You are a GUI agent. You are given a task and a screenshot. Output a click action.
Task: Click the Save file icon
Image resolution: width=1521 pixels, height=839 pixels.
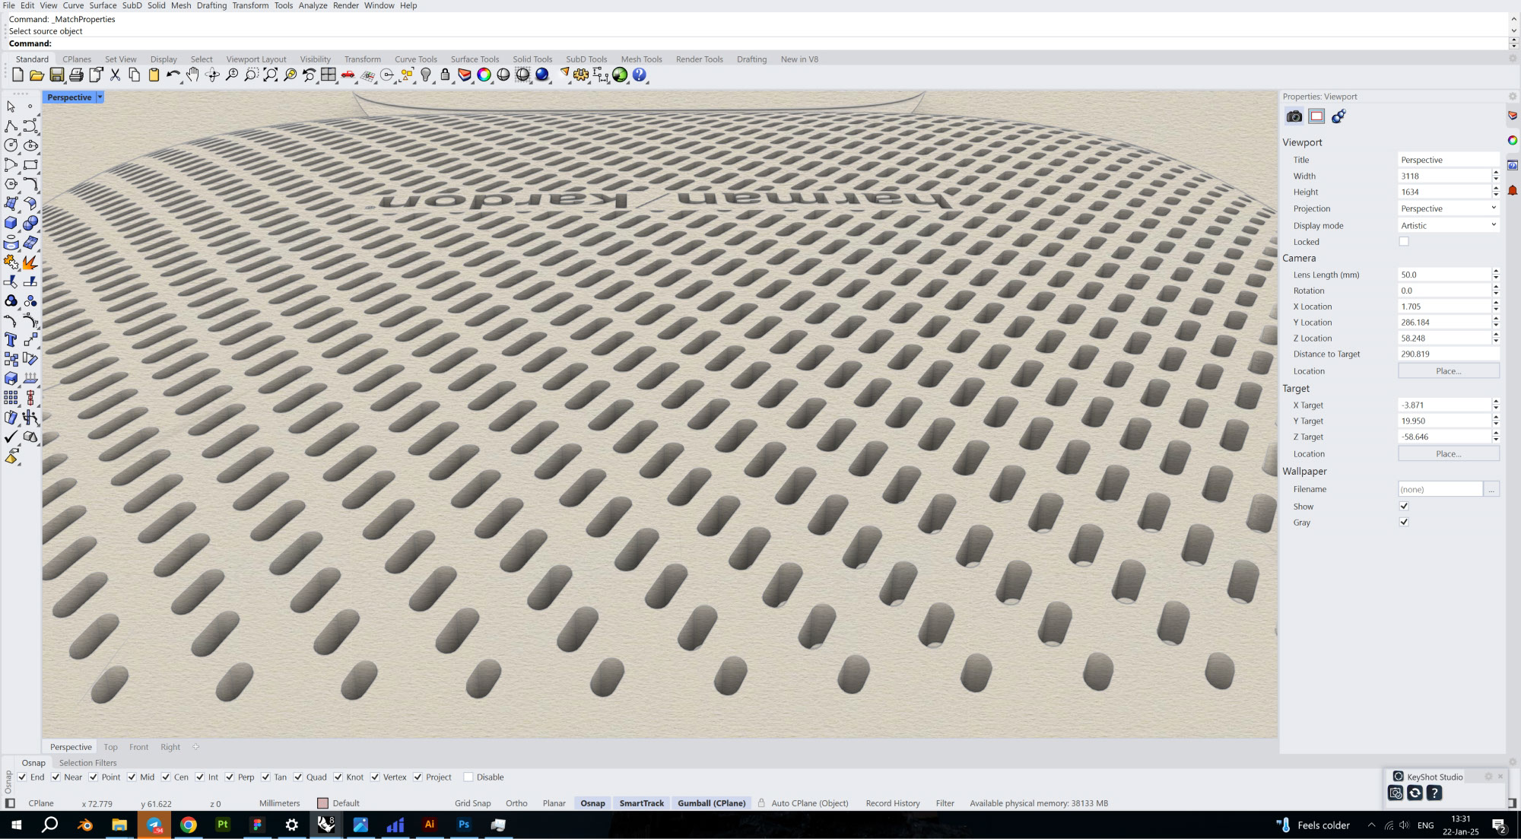[56, 75]
